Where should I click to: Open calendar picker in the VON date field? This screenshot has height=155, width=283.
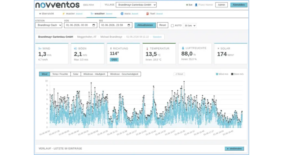94,25
